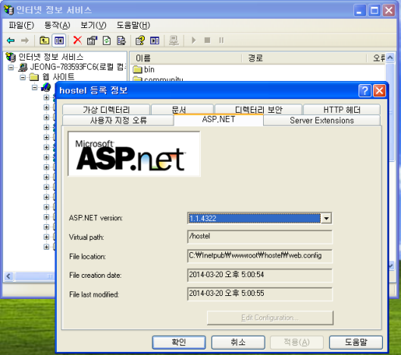Image resolution: width=401 pixels, height=355 pixels.
Task: Click the local computer icon in tree
Action: pos(23,67)
